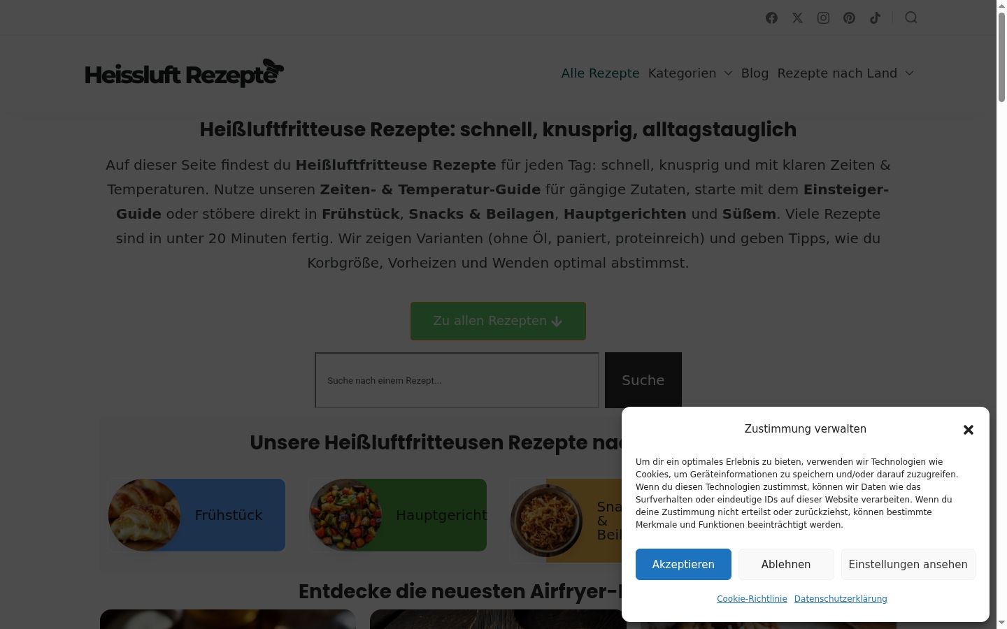
Task: Click the bold Hauptgerichten text in intro
Action: 625,214
